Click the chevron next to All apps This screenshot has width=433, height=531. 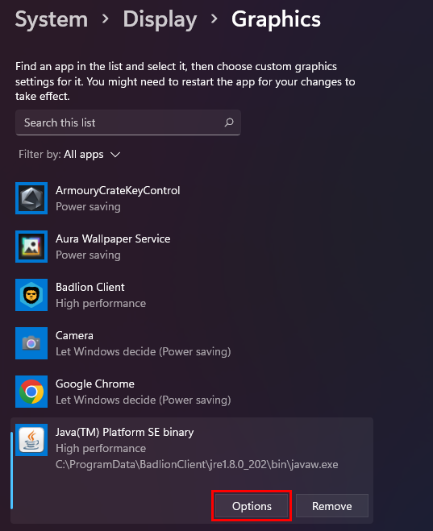click(x=115, y=155)
